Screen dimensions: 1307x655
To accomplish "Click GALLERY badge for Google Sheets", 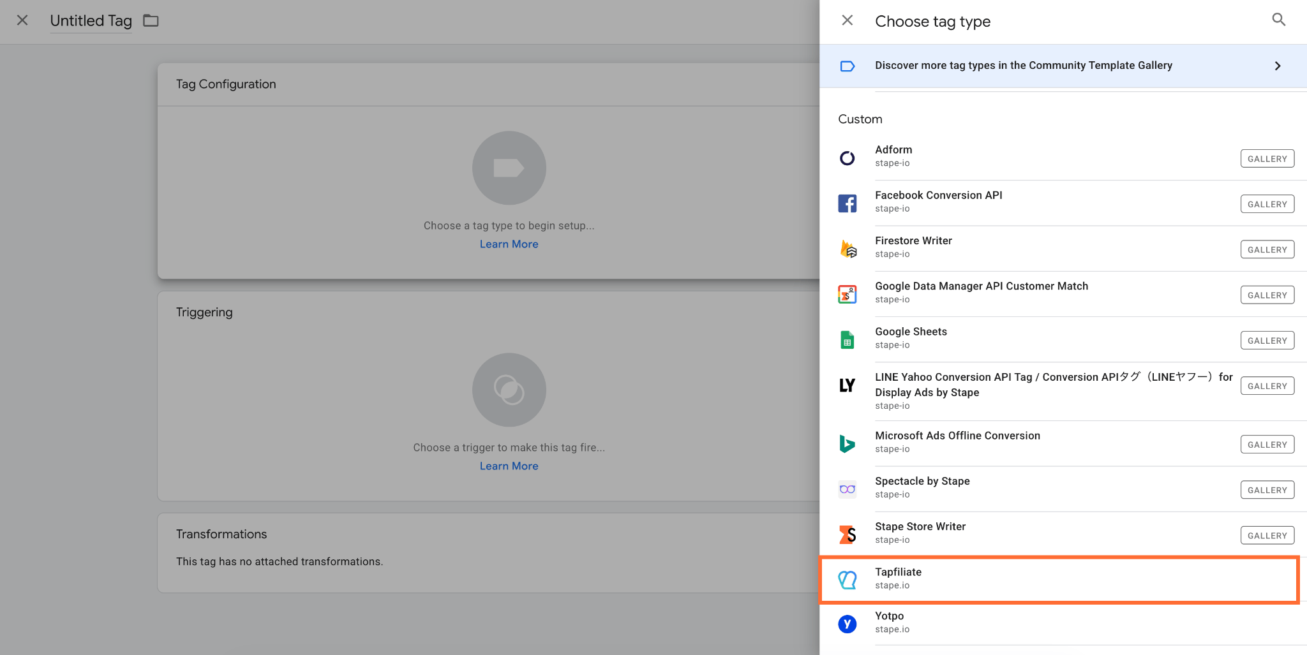I will [1267, 341].
